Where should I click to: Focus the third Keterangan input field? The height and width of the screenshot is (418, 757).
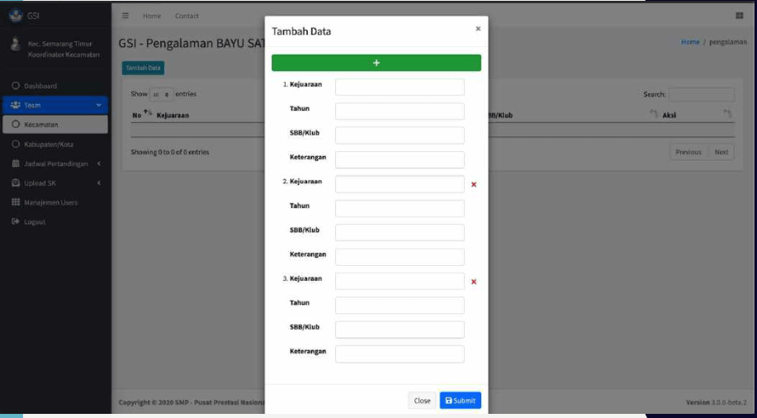[400, 354]
